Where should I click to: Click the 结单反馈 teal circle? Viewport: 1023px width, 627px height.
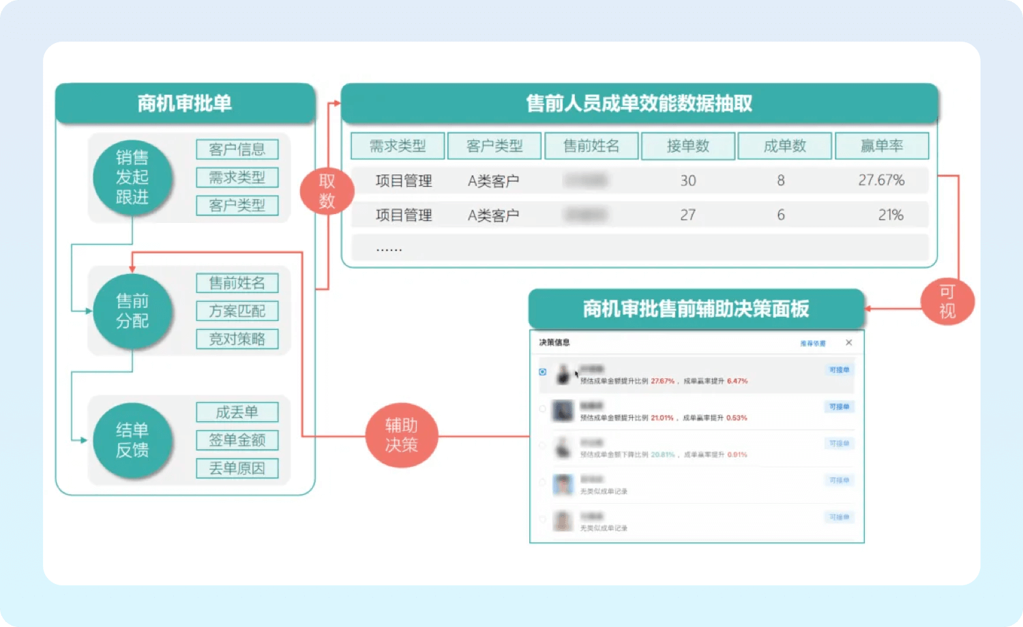(x=132, y=440)
